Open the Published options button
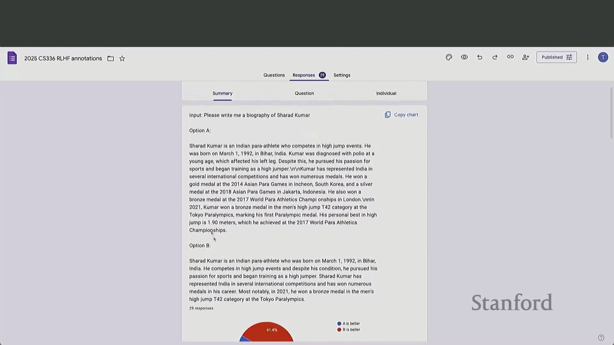 [556, 57]
